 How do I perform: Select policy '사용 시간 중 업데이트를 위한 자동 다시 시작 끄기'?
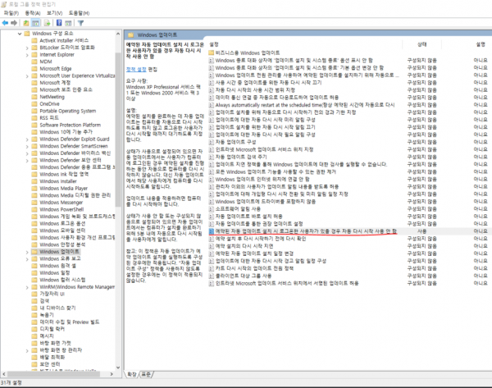268,83
